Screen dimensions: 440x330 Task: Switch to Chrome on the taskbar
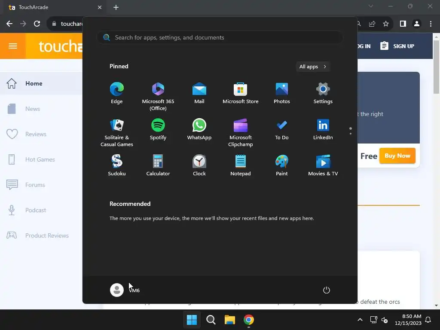[x=249, y=320]
